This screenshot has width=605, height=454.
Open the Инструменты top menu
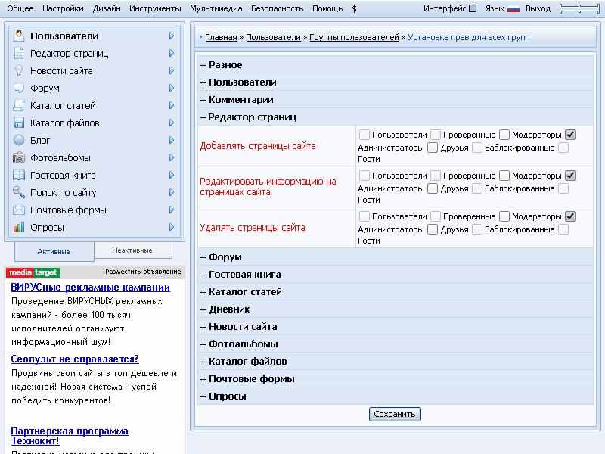155,8
